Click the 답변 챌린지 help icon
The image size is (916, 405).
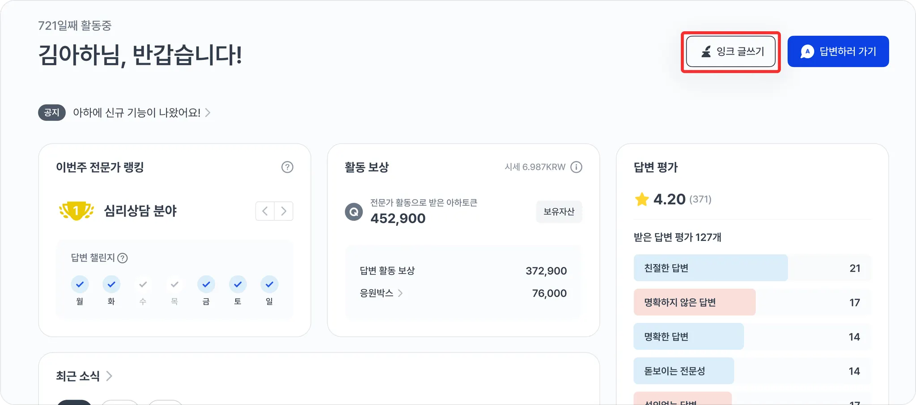123,258
